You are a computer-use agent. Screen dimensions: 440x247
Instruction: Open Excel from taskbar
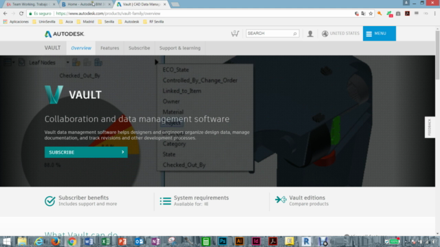pos(105,242)
